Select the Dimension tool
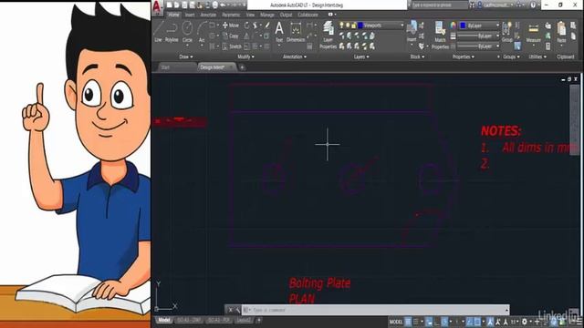This screenshot has width=584, height=328. [296, 31]
